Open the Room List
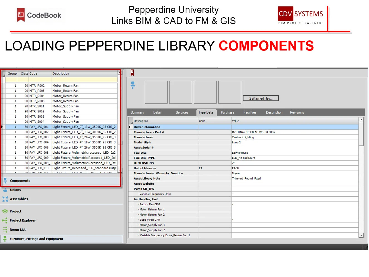Image resolution: width=369 pixels, height=277 pixels. pyautogui.click(x=18, y=230)
